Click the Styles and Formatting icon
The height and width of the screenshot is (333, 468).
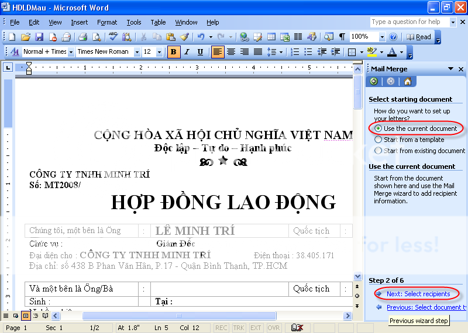15,52
